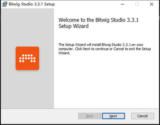Click the 'Setup Wizard' second heading line

pyautogui.click(x=74, y=26)
